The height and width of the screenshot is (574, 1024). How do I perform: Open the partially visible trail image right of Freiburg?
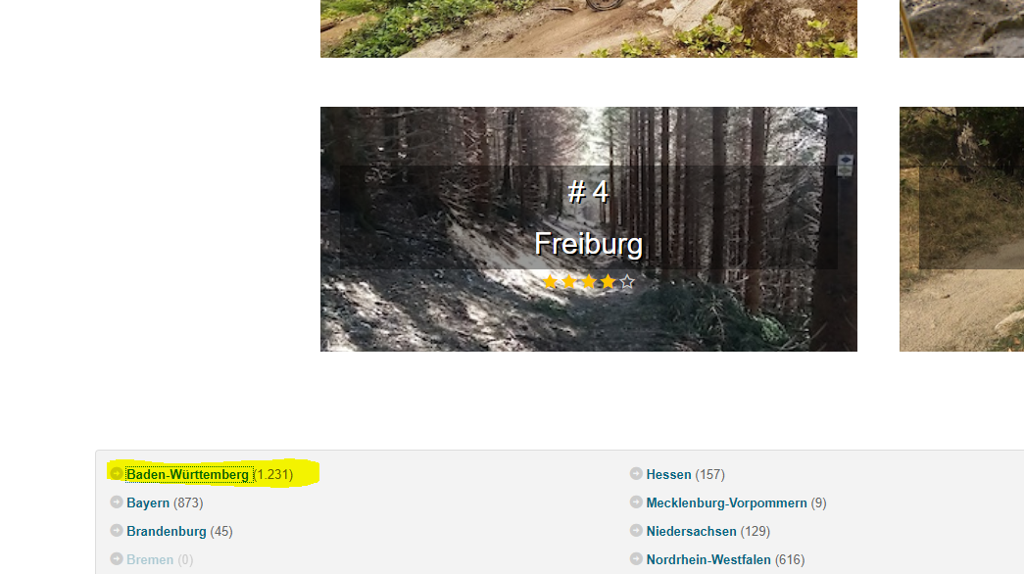[x=961, y=229]
